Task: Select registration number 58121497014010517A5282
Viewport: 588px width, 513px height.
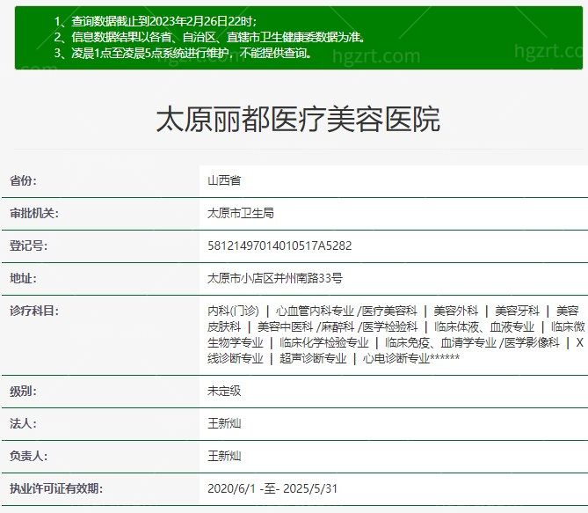Action: 279,246
